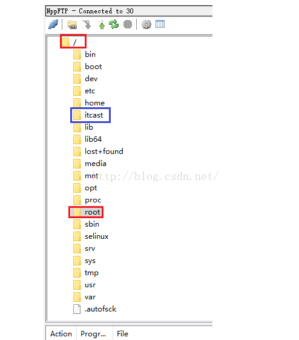Select the home folder
Viewport: 299px width, 340px height.
[89, 103]
